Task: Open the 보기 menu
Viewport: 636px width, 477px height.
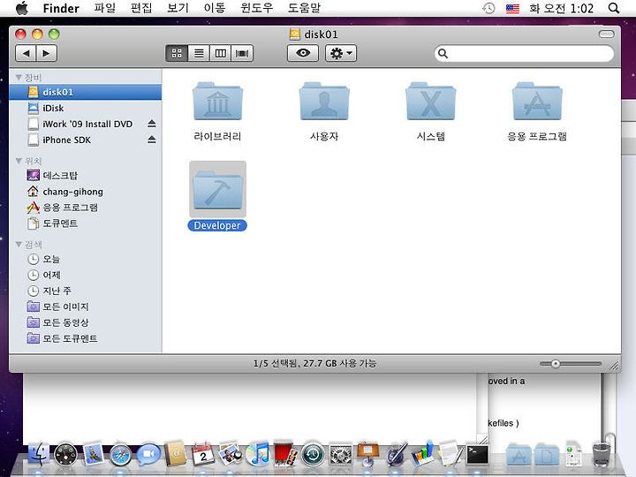Action: 178,8
